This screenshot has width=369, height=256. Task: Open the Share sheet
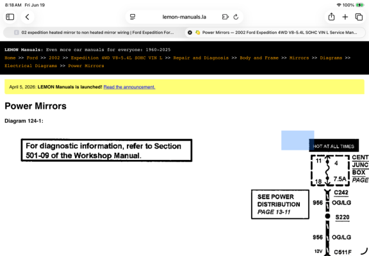(331, 17)
